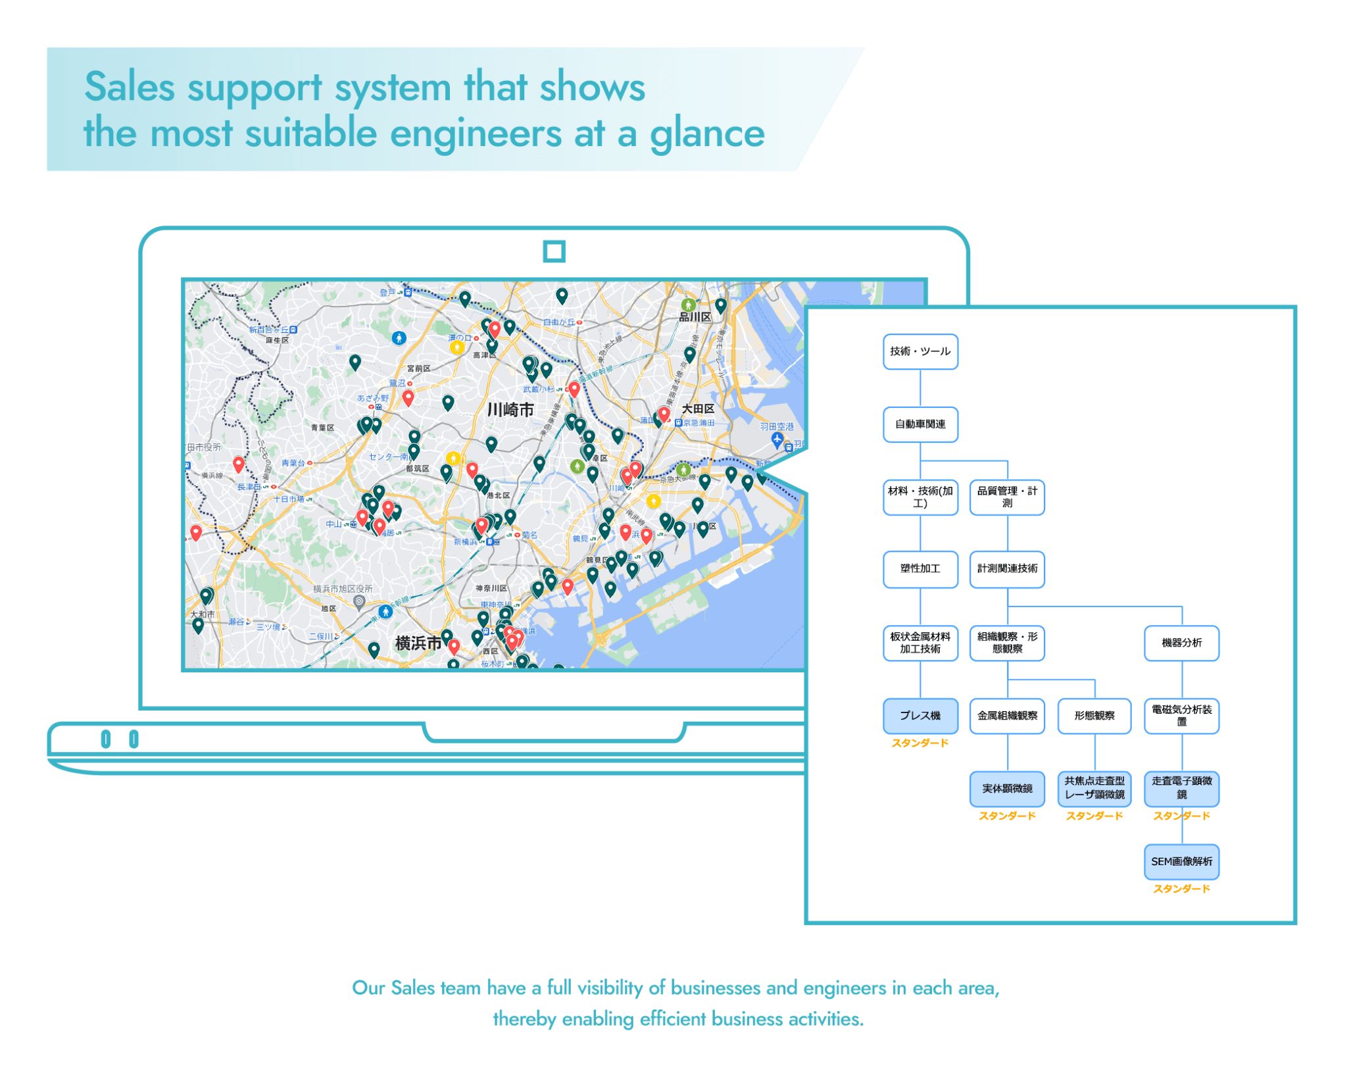The width and height of the screenshot is (1347, 1075).
Task: Click the 京急蒲田 station icon
Action: coord(678,423)
